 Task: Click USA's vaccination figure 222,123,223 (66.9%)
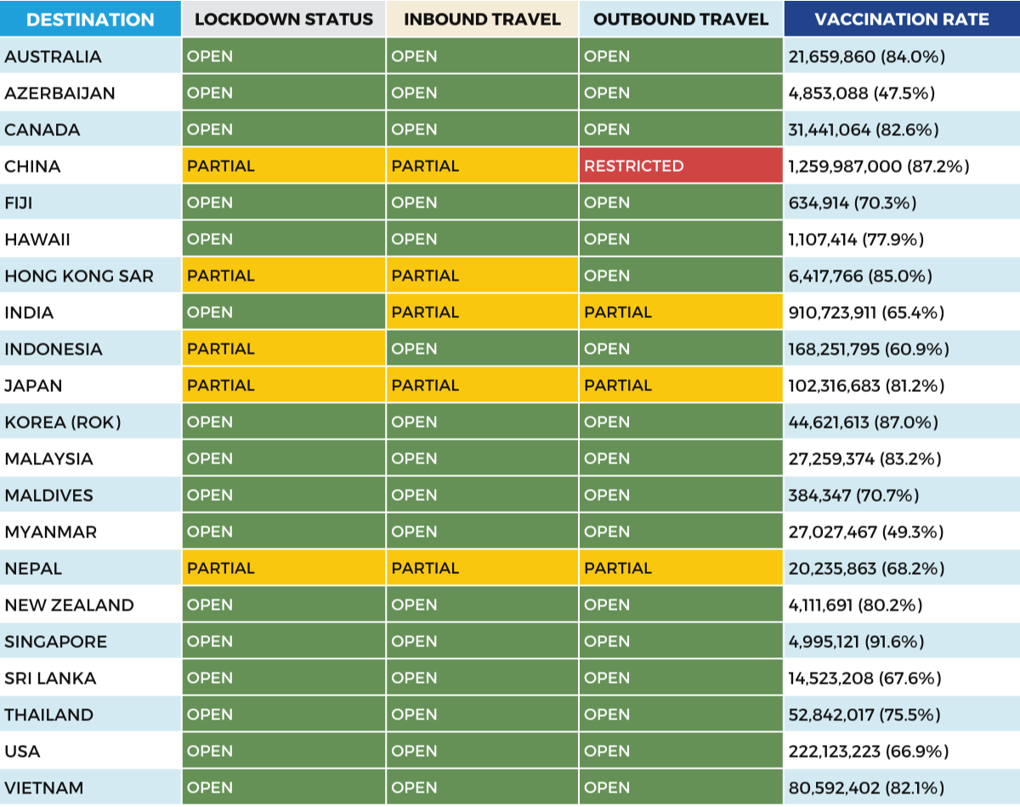(869, 752)
